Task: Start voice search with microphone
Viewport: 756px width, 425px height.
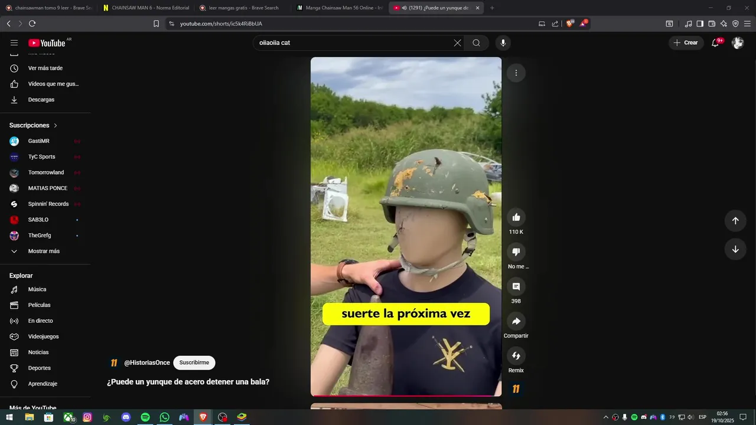Action: click(503, 42)
